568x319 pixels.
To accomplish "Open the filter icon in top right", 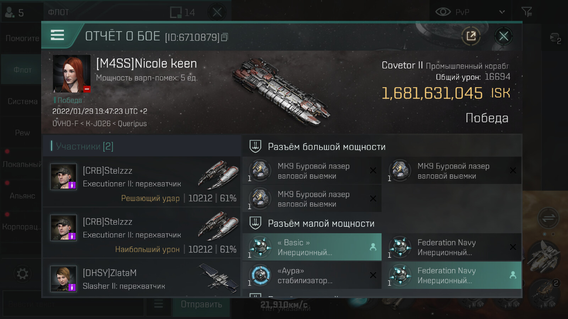I will point(526,12).
